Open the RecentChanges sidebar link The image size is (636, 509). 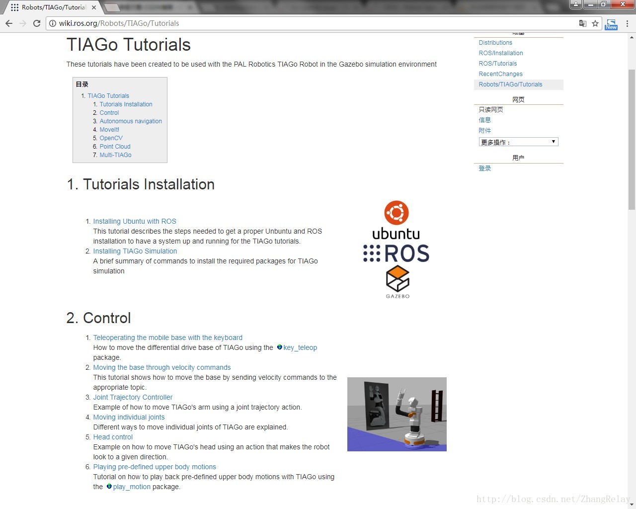coord(500,74)
